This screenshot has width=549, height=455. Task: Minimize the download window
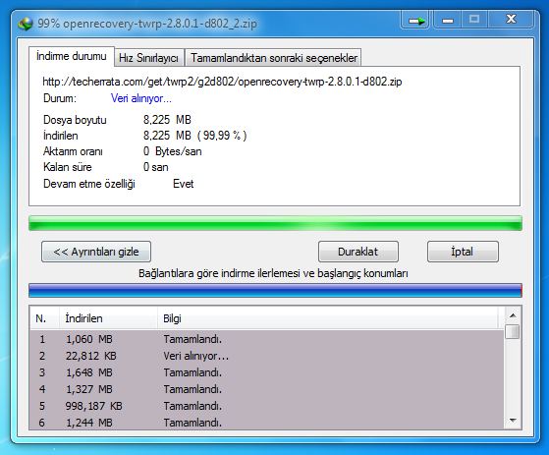coord(447,21)
